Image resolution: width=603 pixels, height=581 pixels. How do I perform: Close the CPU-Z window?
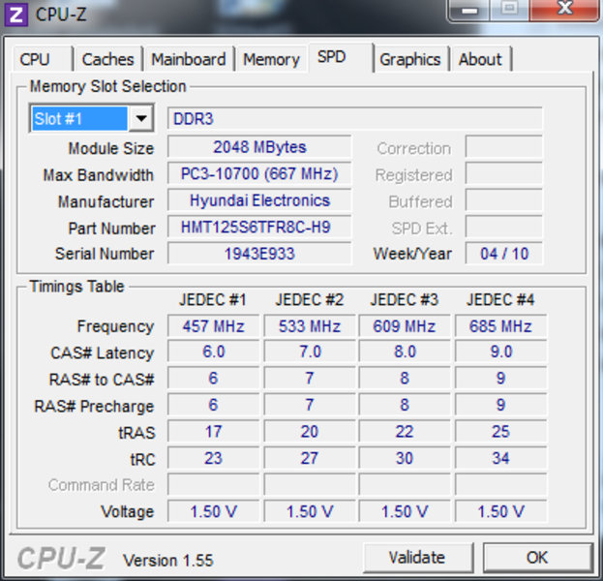[x=564, y=10]
